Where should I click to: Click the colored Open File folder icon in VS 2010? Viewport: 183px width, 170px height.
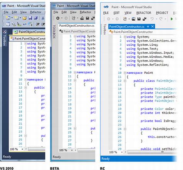click(24, 18)
